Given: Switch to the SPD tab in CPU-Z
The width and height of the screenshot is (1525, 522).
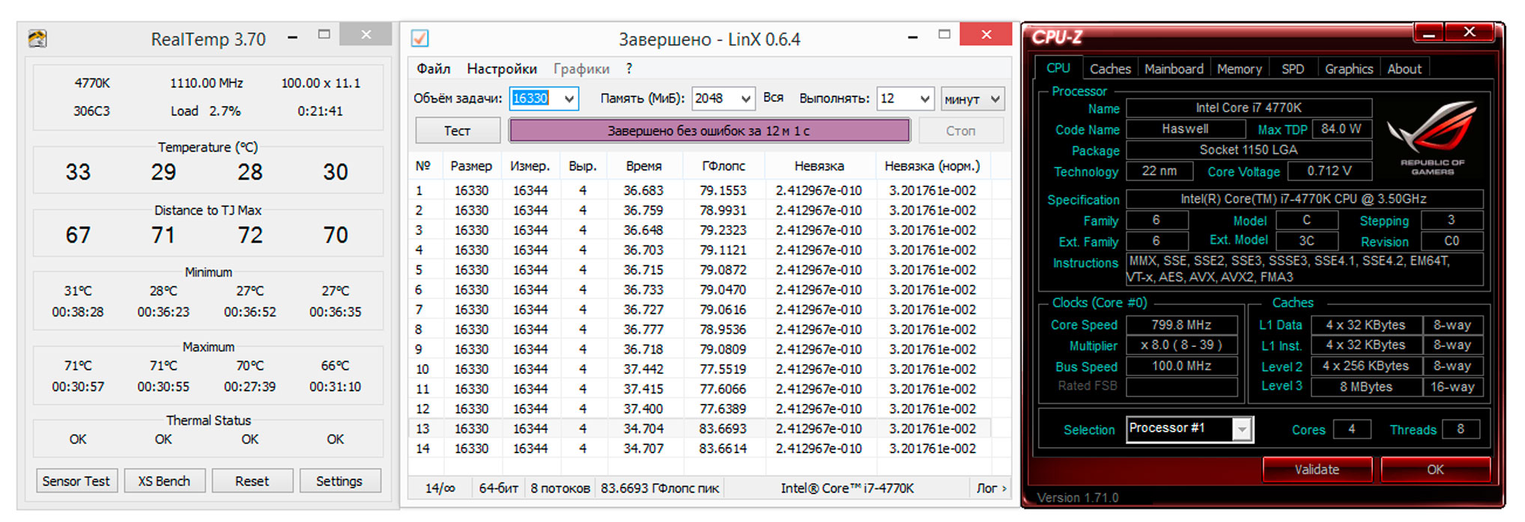Looking at the screenshot, I should pyautogui.click(x=1293, y=69).
